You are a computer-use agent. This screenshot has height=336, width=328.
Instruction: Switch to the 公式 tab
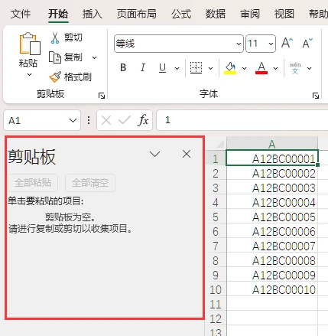coord(181,14)
